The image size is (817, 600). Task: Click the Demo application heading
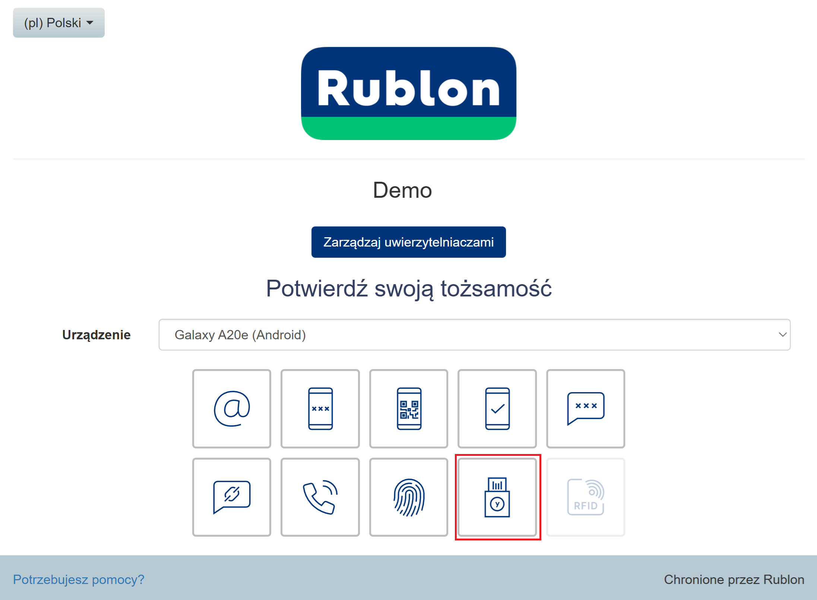click(x=402, y=190)
